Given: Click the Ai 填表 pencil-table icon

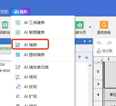Looking at the screenshot, I should [18, 45].
